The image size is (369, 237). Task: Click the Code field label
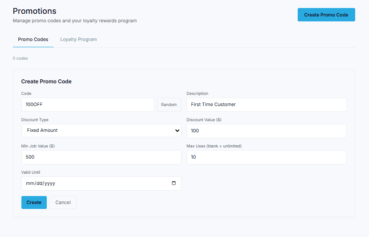click(x=26, y=94)
